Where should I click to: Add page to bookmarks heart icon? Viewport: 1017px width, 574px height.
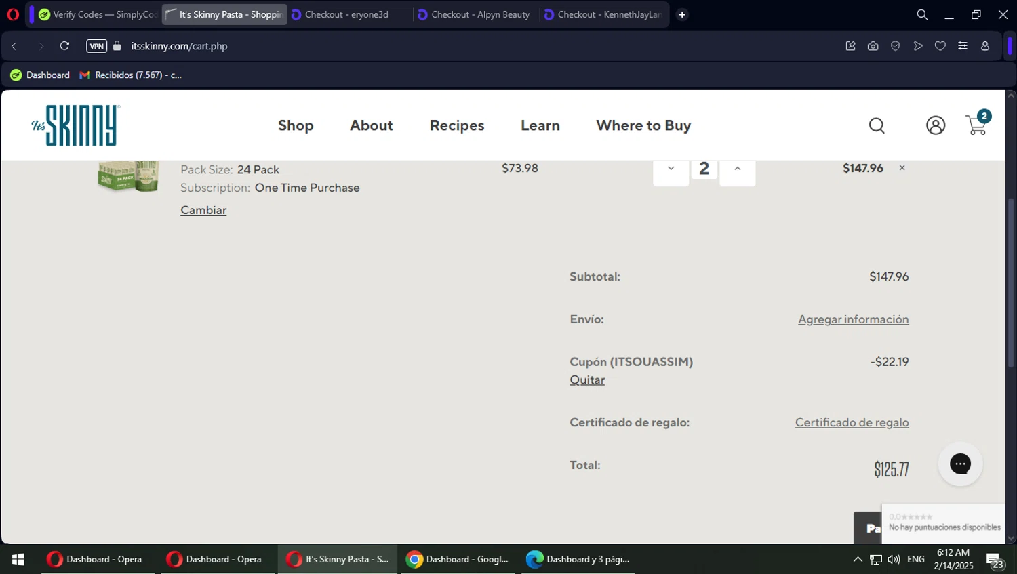click(x=940, y=46)
